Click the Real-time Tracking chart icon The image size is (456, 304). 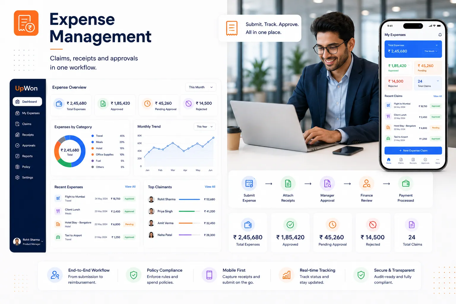(286, 275)
